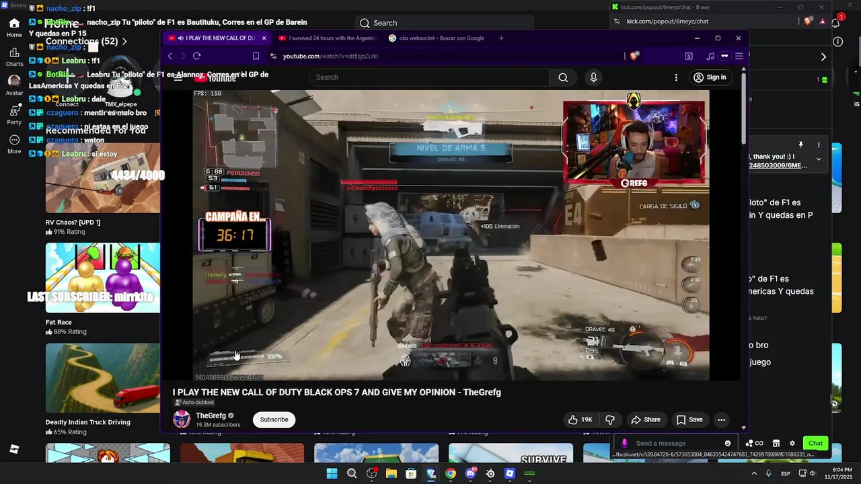Bookmark this page in Brave

pos(256,56)
